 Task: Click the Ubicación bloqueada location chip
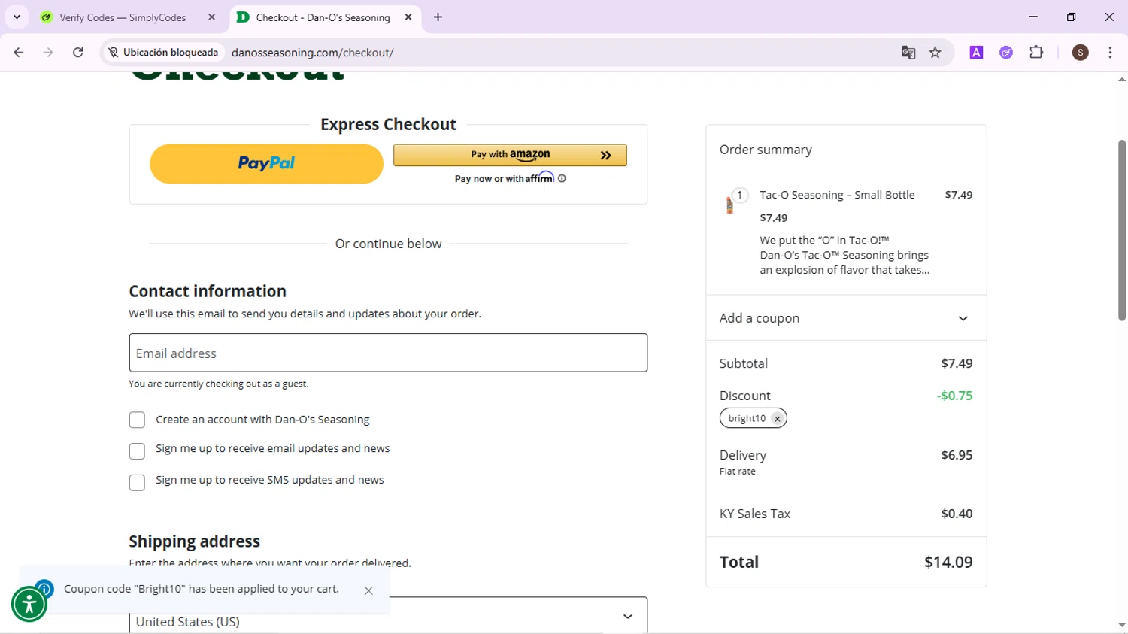point(163,53)
